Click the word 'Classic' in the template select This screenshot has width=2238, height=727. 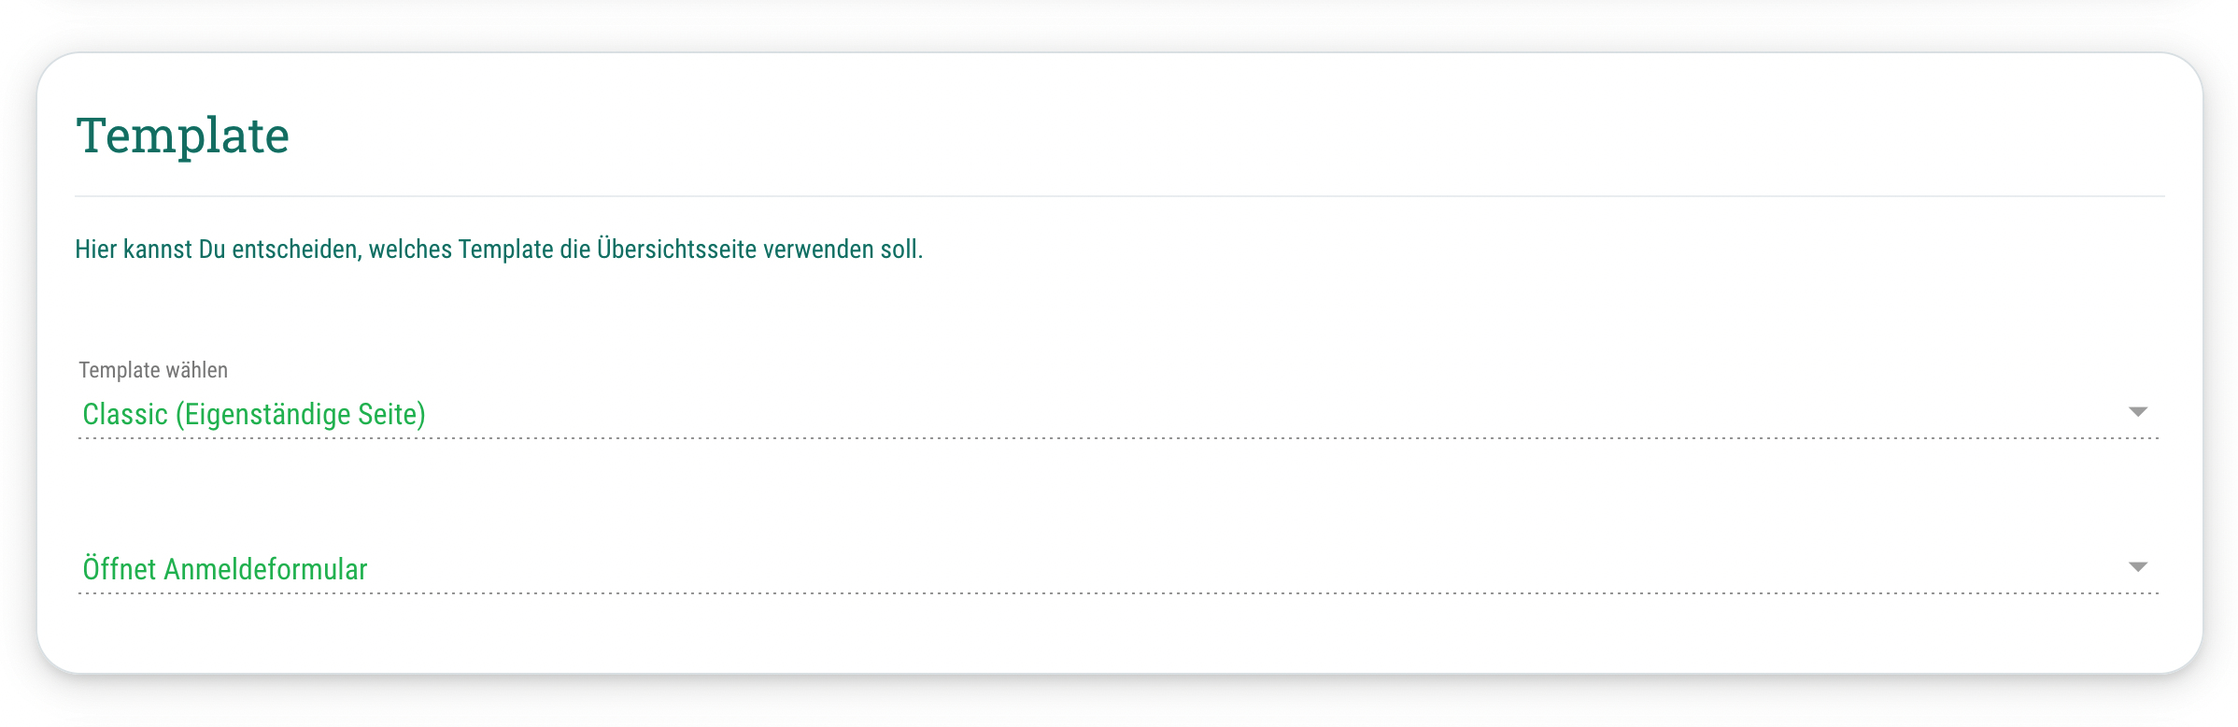pyautogui.click(x=125, y=414)
